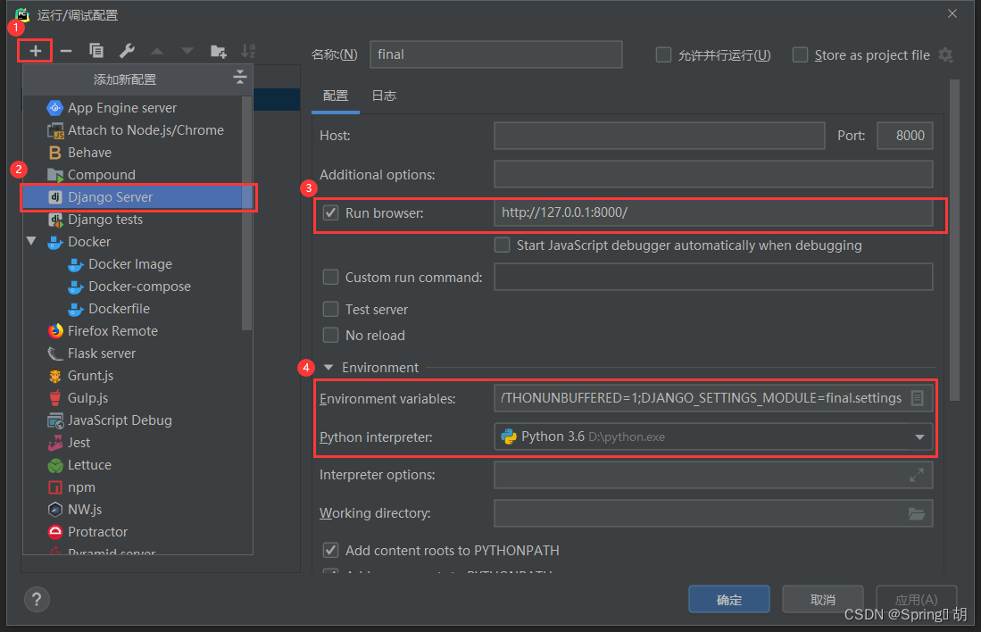Click the Run browser URL field
The width and height of the screenshot is (981, 632).
(x=713, y=212)
